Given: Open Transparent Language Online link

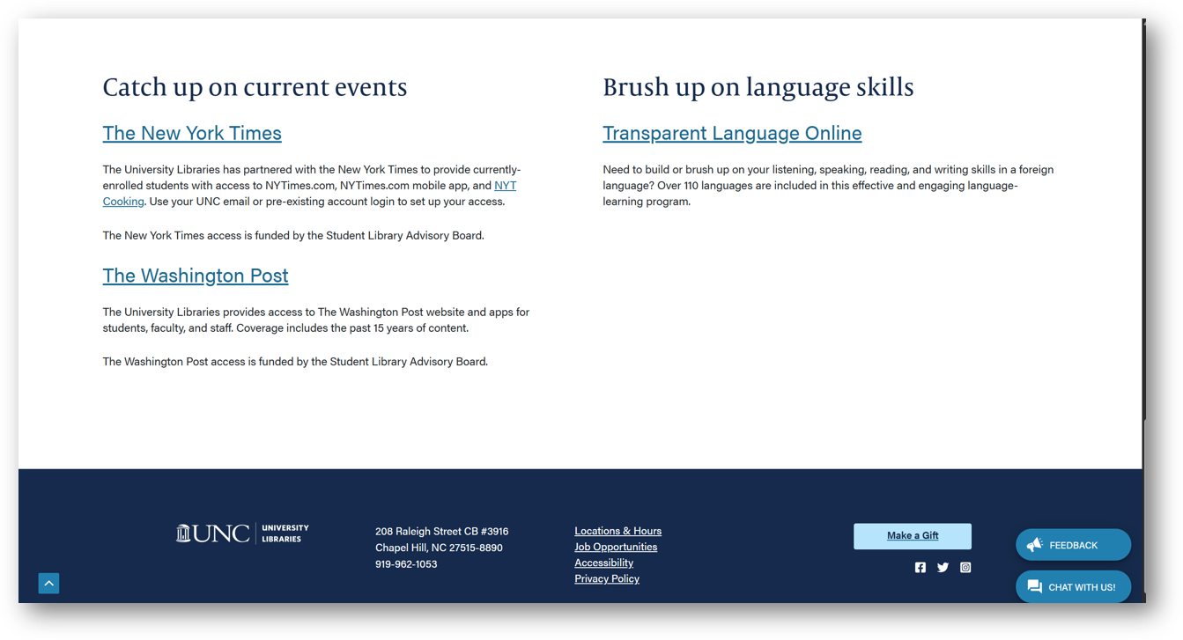Looking at the screenshot, I should (731, 133).
